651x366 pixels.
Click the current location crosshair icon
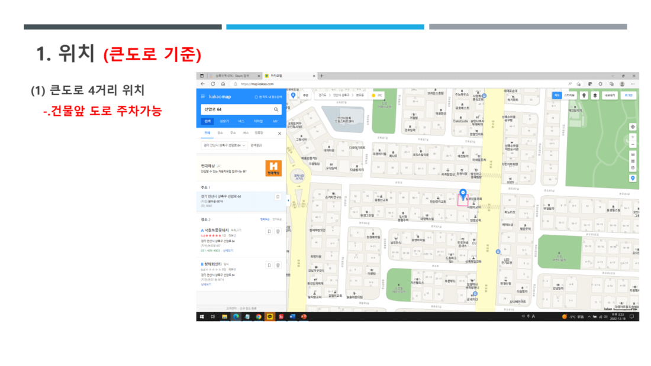pos(633,127)
